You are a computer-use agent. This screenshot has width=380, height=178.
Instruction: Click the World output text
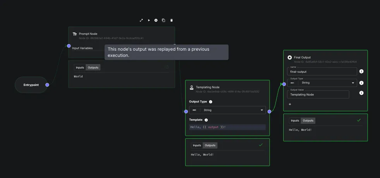(78, 76)
